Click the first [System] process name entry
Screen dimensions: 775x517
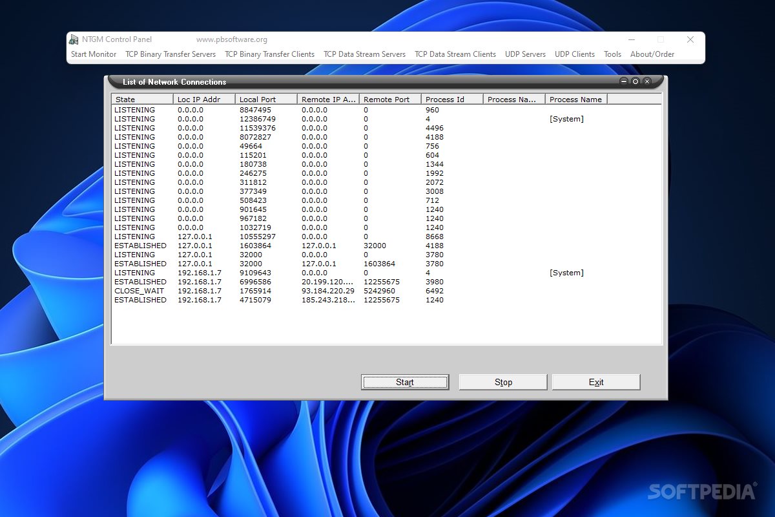pos(566,119)
